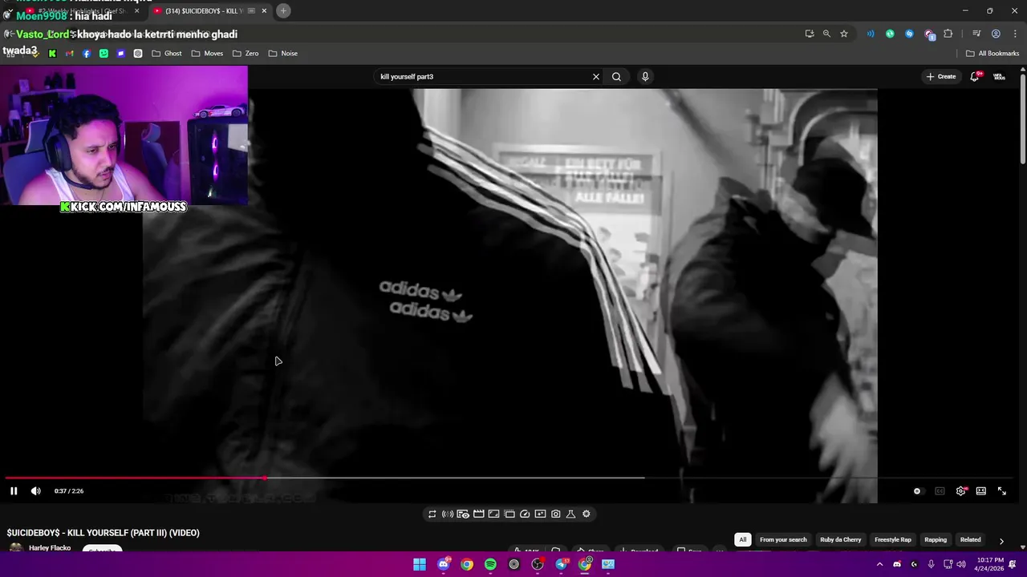Open the Facebook bookmark icon
Image resolution: width=1027 pixels, height=577 pixels.
(87, 54)
